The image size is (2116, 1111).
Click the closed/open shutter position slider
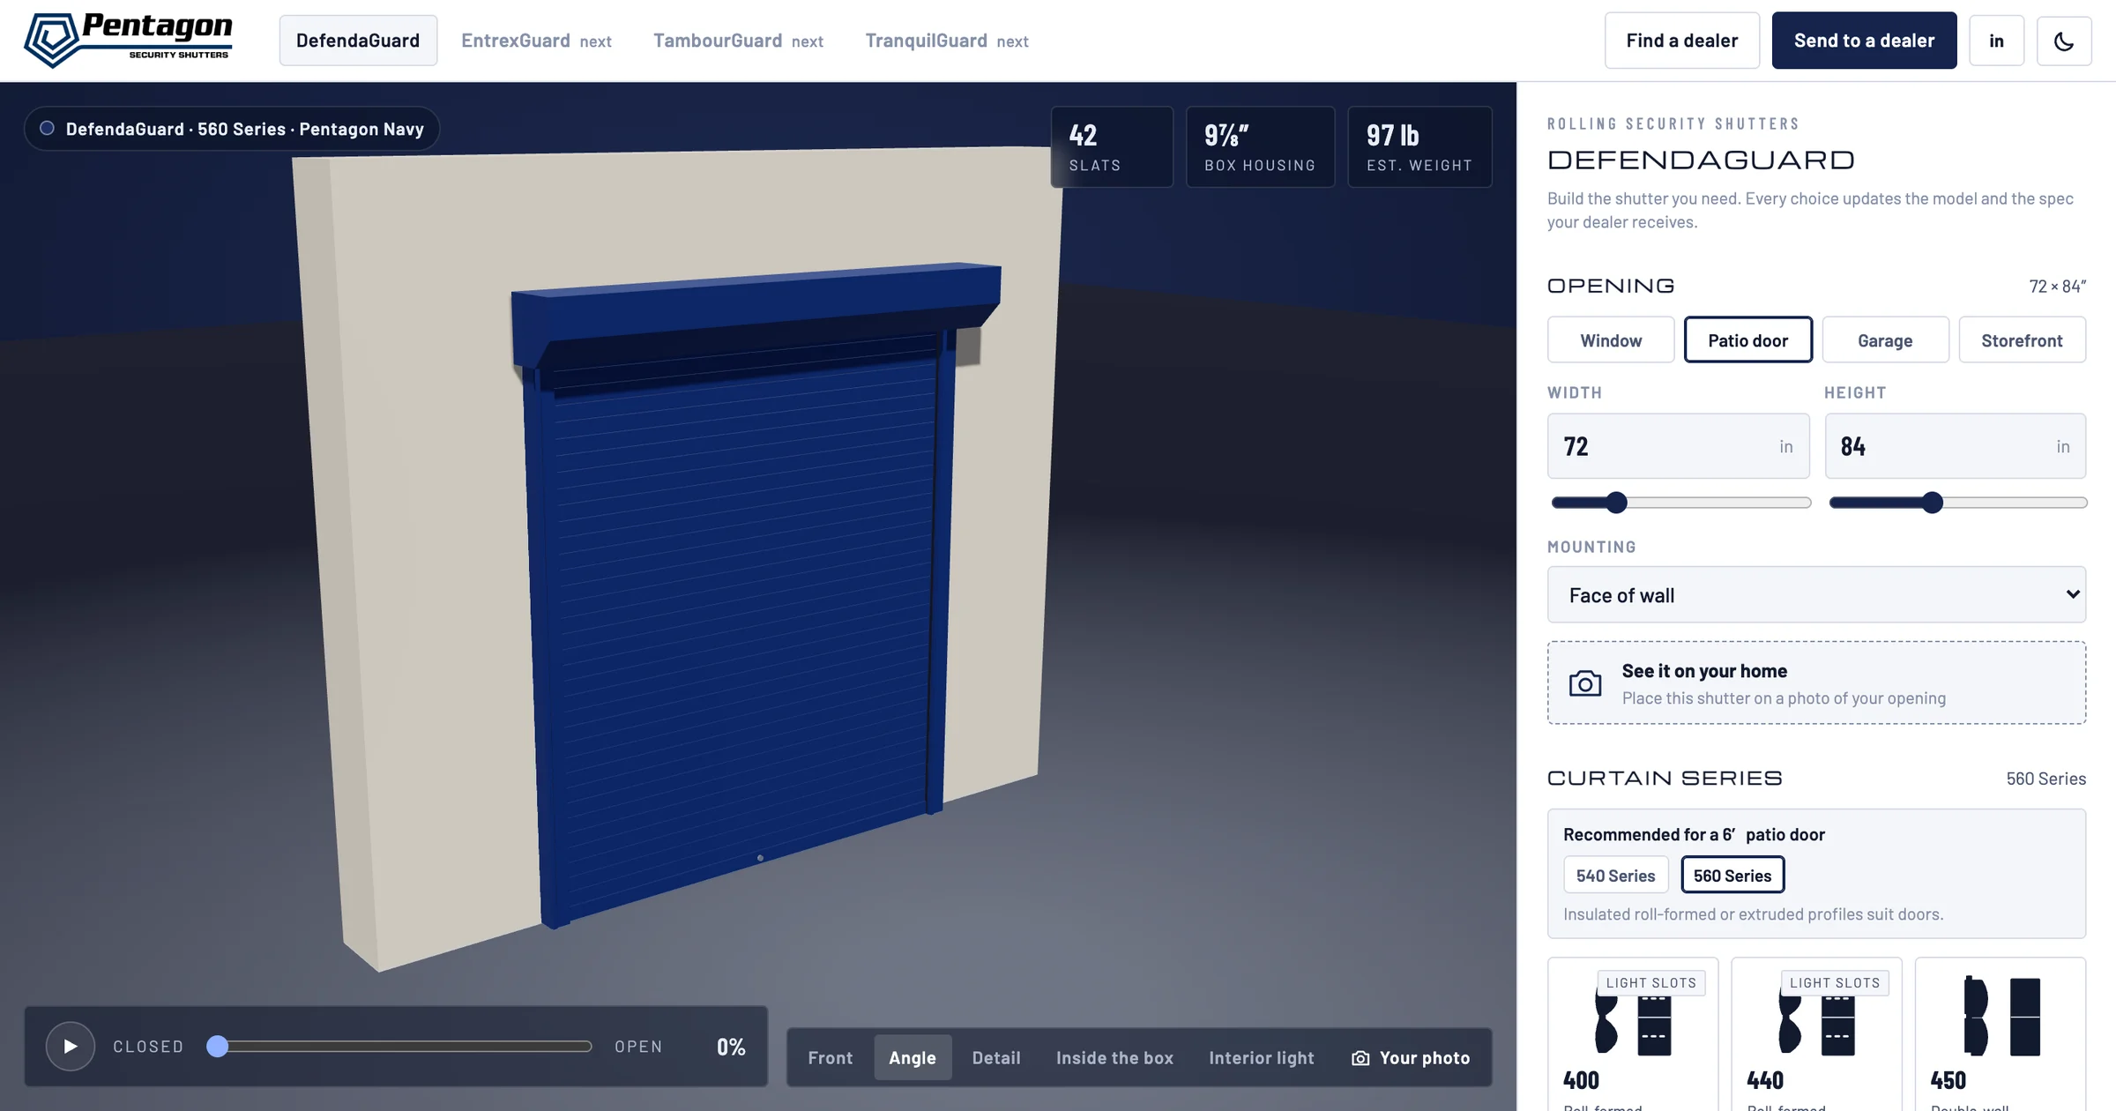click(399, 1046)
